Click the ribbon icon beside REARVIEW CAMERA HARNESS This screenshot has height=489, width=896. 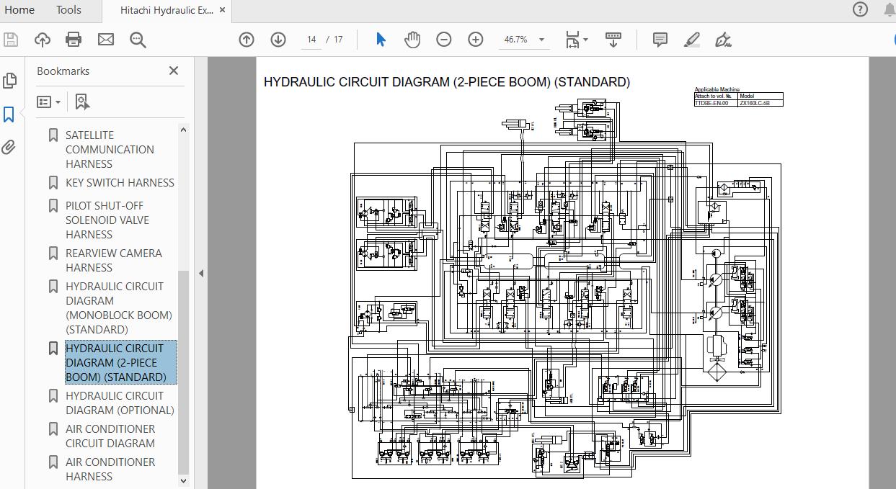click(x=53, y=254)
